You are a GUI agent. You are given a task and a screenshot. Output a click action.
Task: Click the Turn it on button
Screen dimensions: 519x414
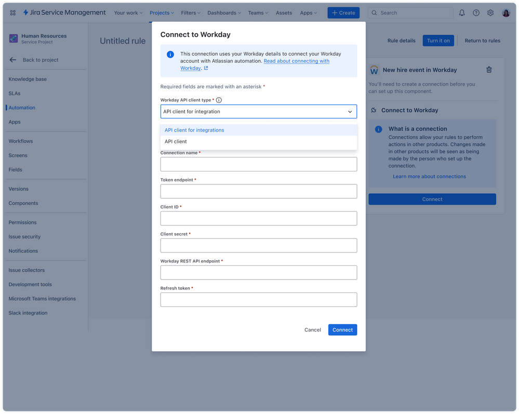438,41
